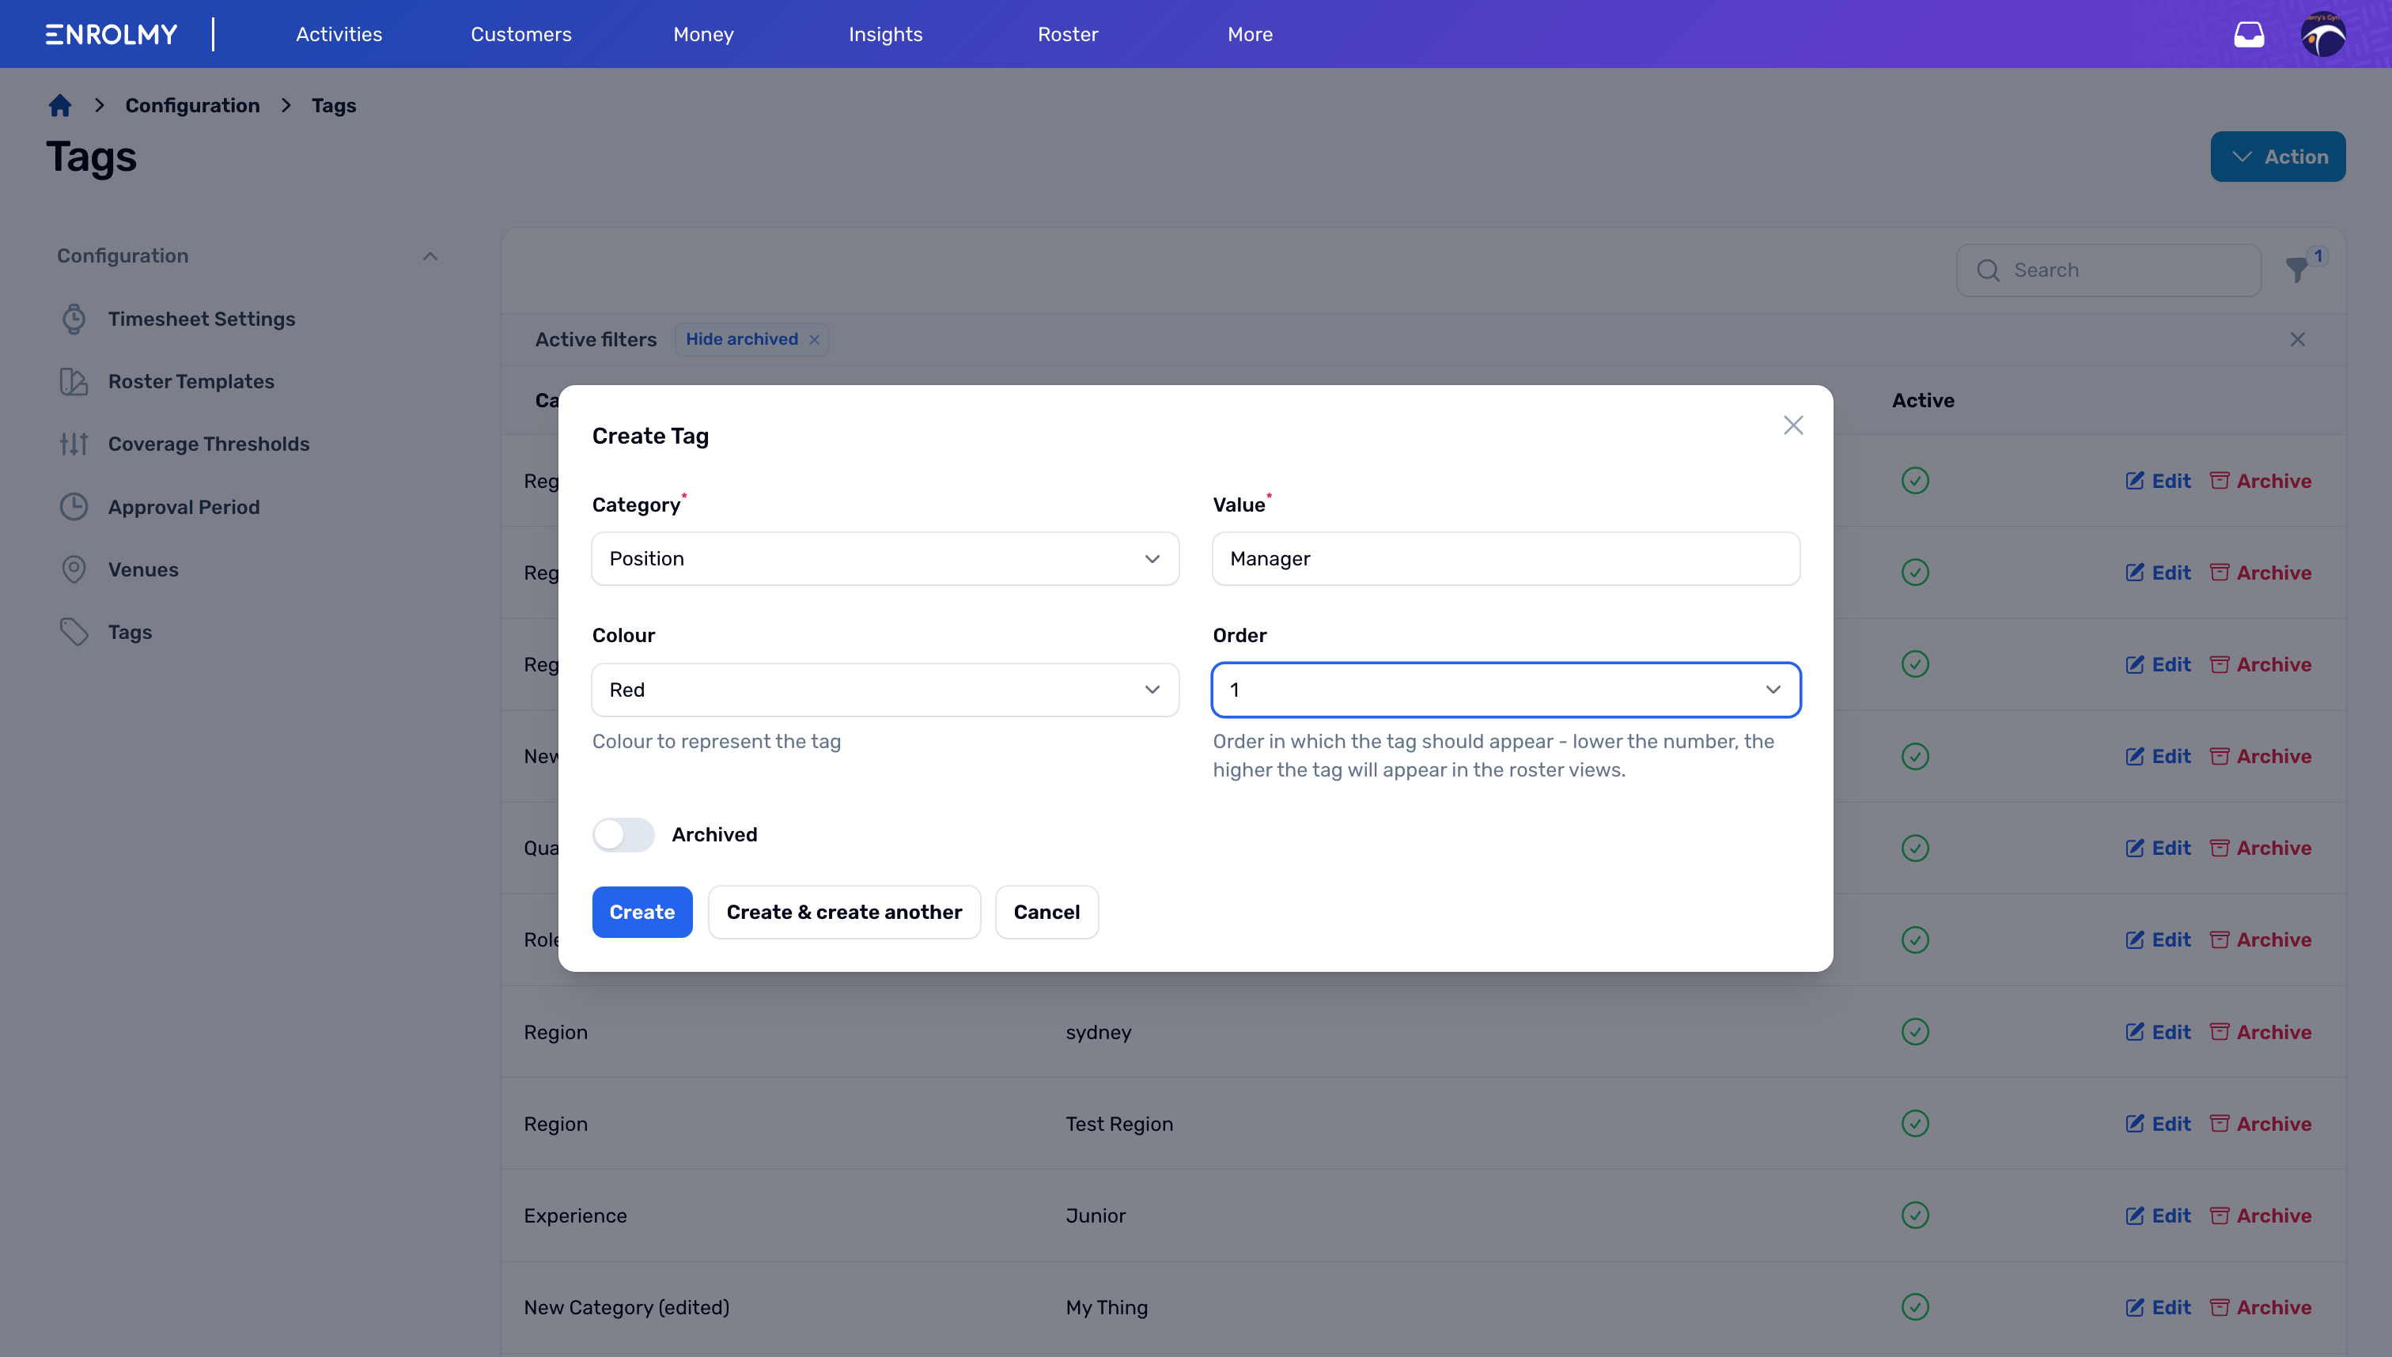
Task: Click the Timesheet Settings watch icon
Action: click(x=74, y=319)
